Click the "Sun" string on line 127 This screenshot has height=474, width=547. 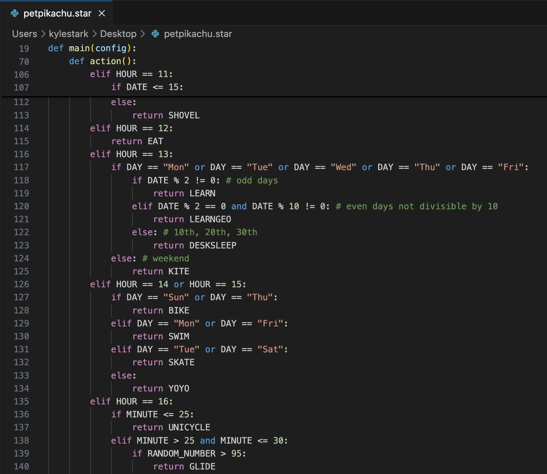(x=176, y=297)
